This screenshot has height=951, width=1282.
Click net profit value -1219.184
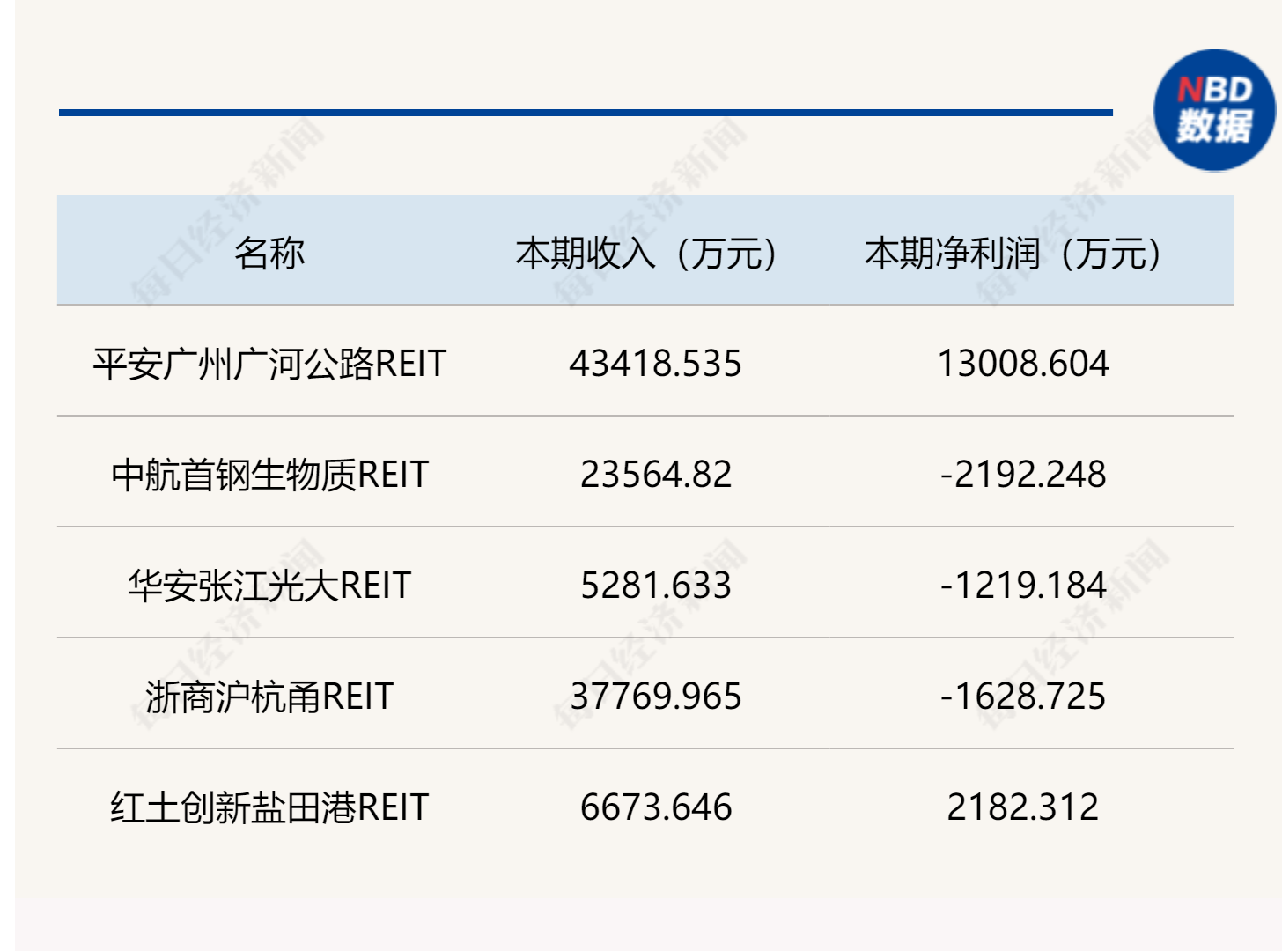[x=1022, y=586]
